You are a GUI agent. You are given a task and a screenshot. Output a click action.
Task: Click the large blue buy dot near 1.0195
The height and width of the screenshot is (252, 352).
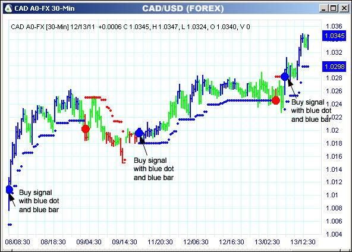[x=139, y=133]
